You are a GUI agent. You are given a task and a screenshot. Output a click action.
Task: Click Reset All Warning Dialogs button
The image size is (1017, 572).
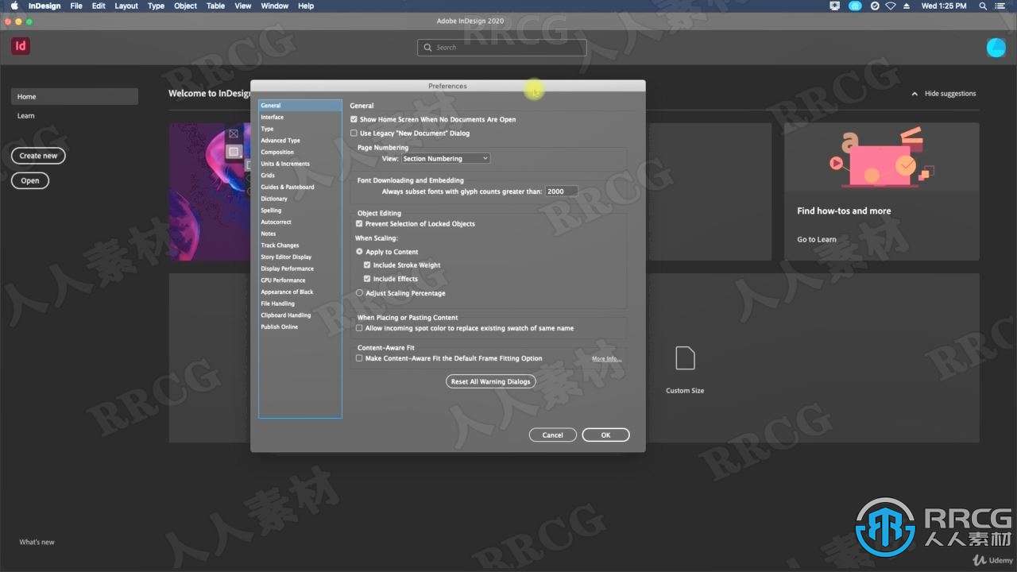click(x=491, y=381)
